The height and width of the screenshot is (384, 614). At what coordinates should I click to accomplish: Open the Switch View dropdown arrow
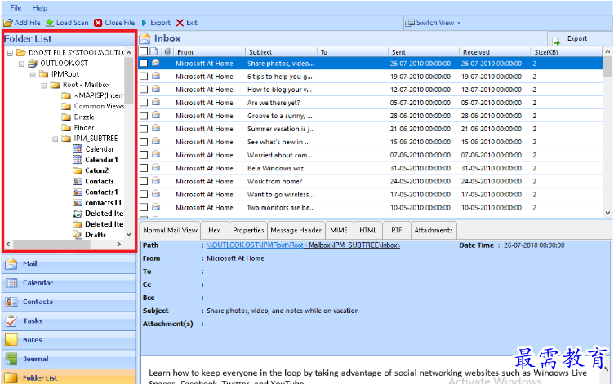click(459, 23)
